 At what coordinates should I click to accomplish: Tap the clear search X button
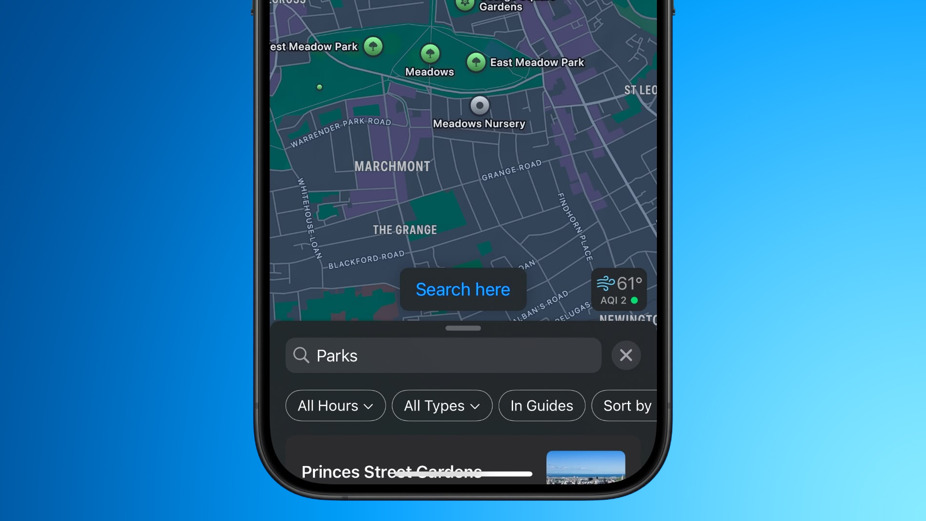pos(626,355)
